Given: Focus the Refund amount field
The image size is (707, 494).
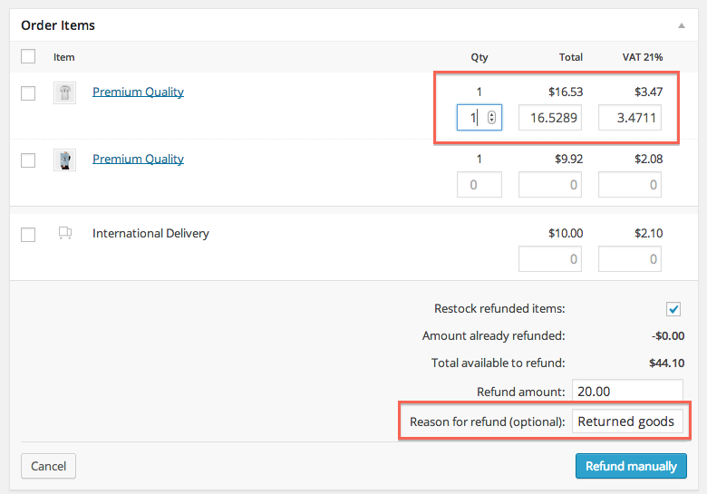Looking at the screenshot, I should (x=627, y=392).
